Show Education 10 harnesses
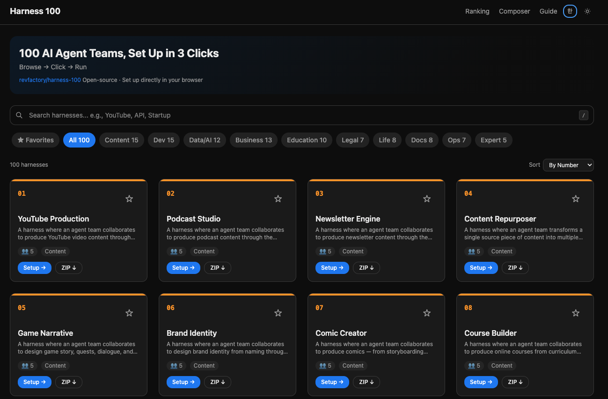This screenshot has height=399, width=608. click(x=307, y=140)
